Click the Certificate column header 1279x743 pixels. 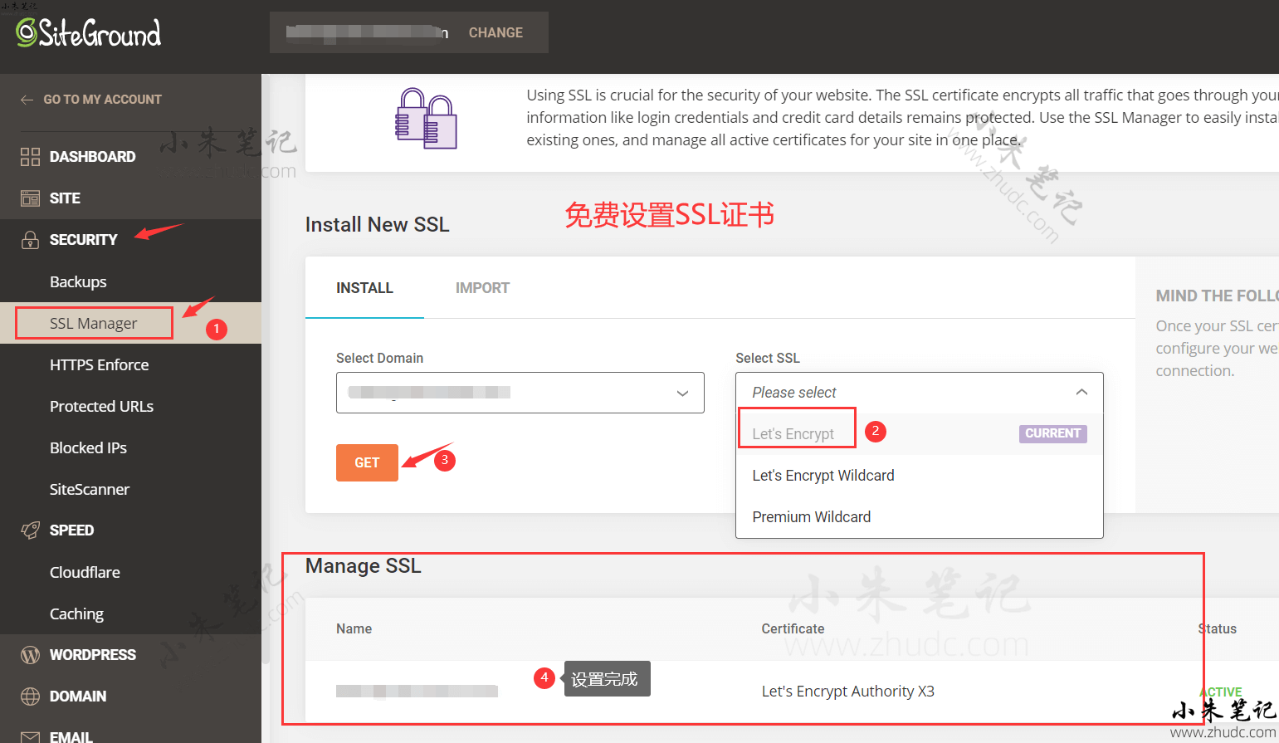pos(793,629)
